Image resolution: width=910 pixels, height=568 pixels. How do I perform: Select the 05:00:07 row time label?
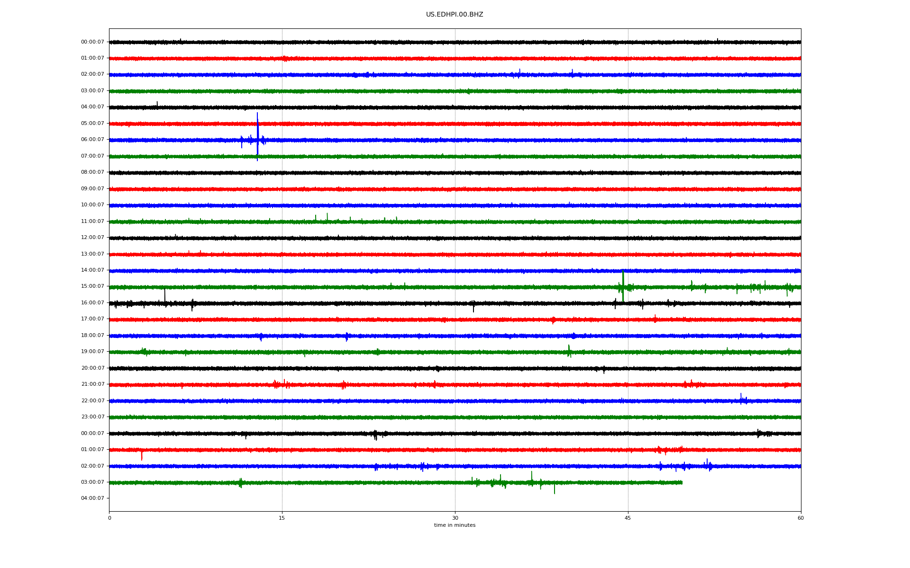[x=92, y=124]
